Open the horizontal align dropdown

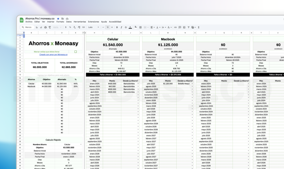tap(153, 27)
